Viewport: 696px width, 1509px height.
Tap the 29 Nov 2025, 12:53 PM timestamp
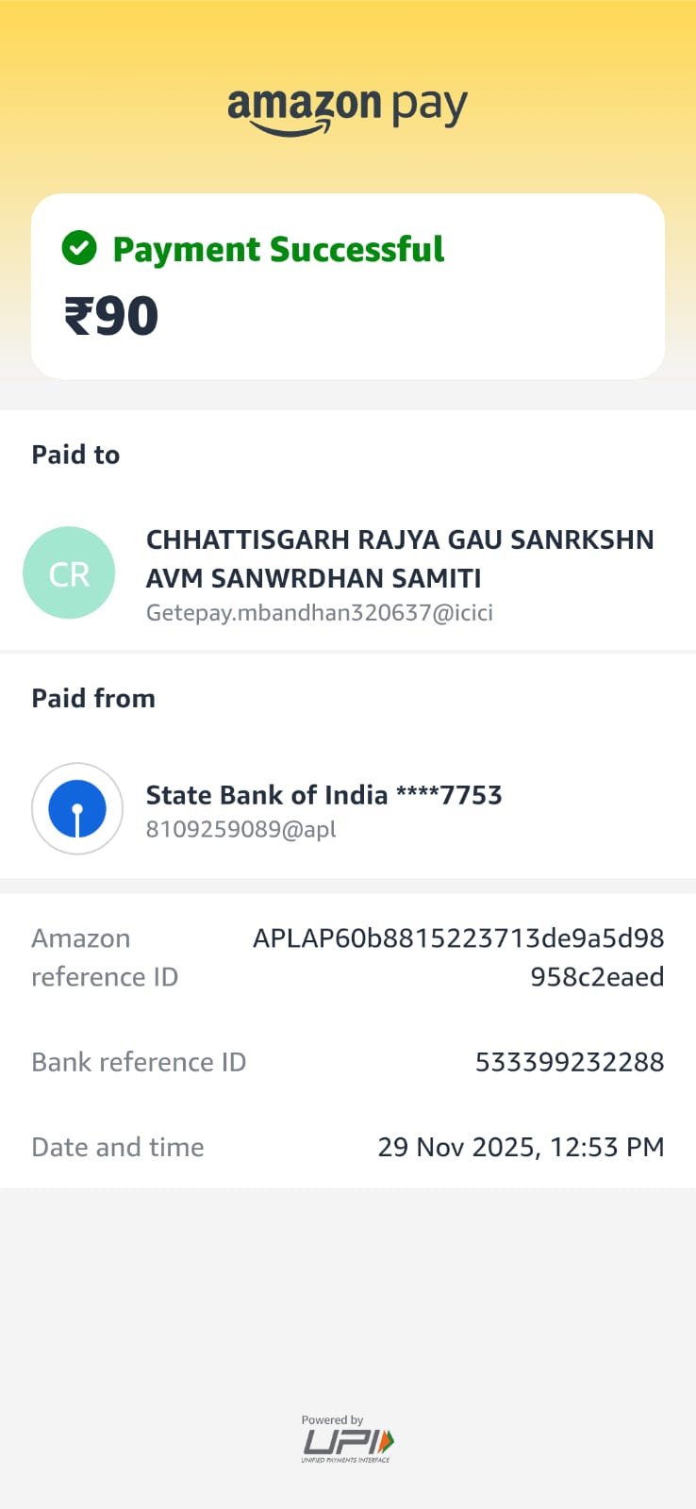click(x=521, y=1147)
